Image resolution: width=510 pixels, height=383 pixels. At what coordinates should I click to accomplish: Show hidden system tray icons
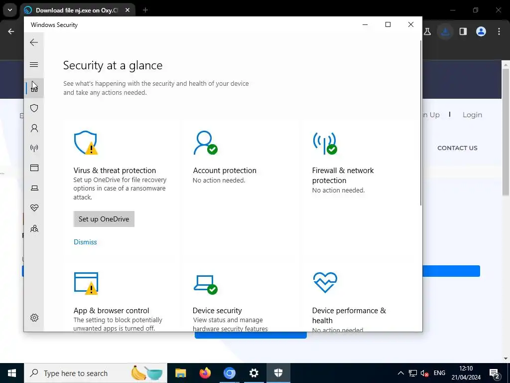pyautogui.click(x=401, y=373)
